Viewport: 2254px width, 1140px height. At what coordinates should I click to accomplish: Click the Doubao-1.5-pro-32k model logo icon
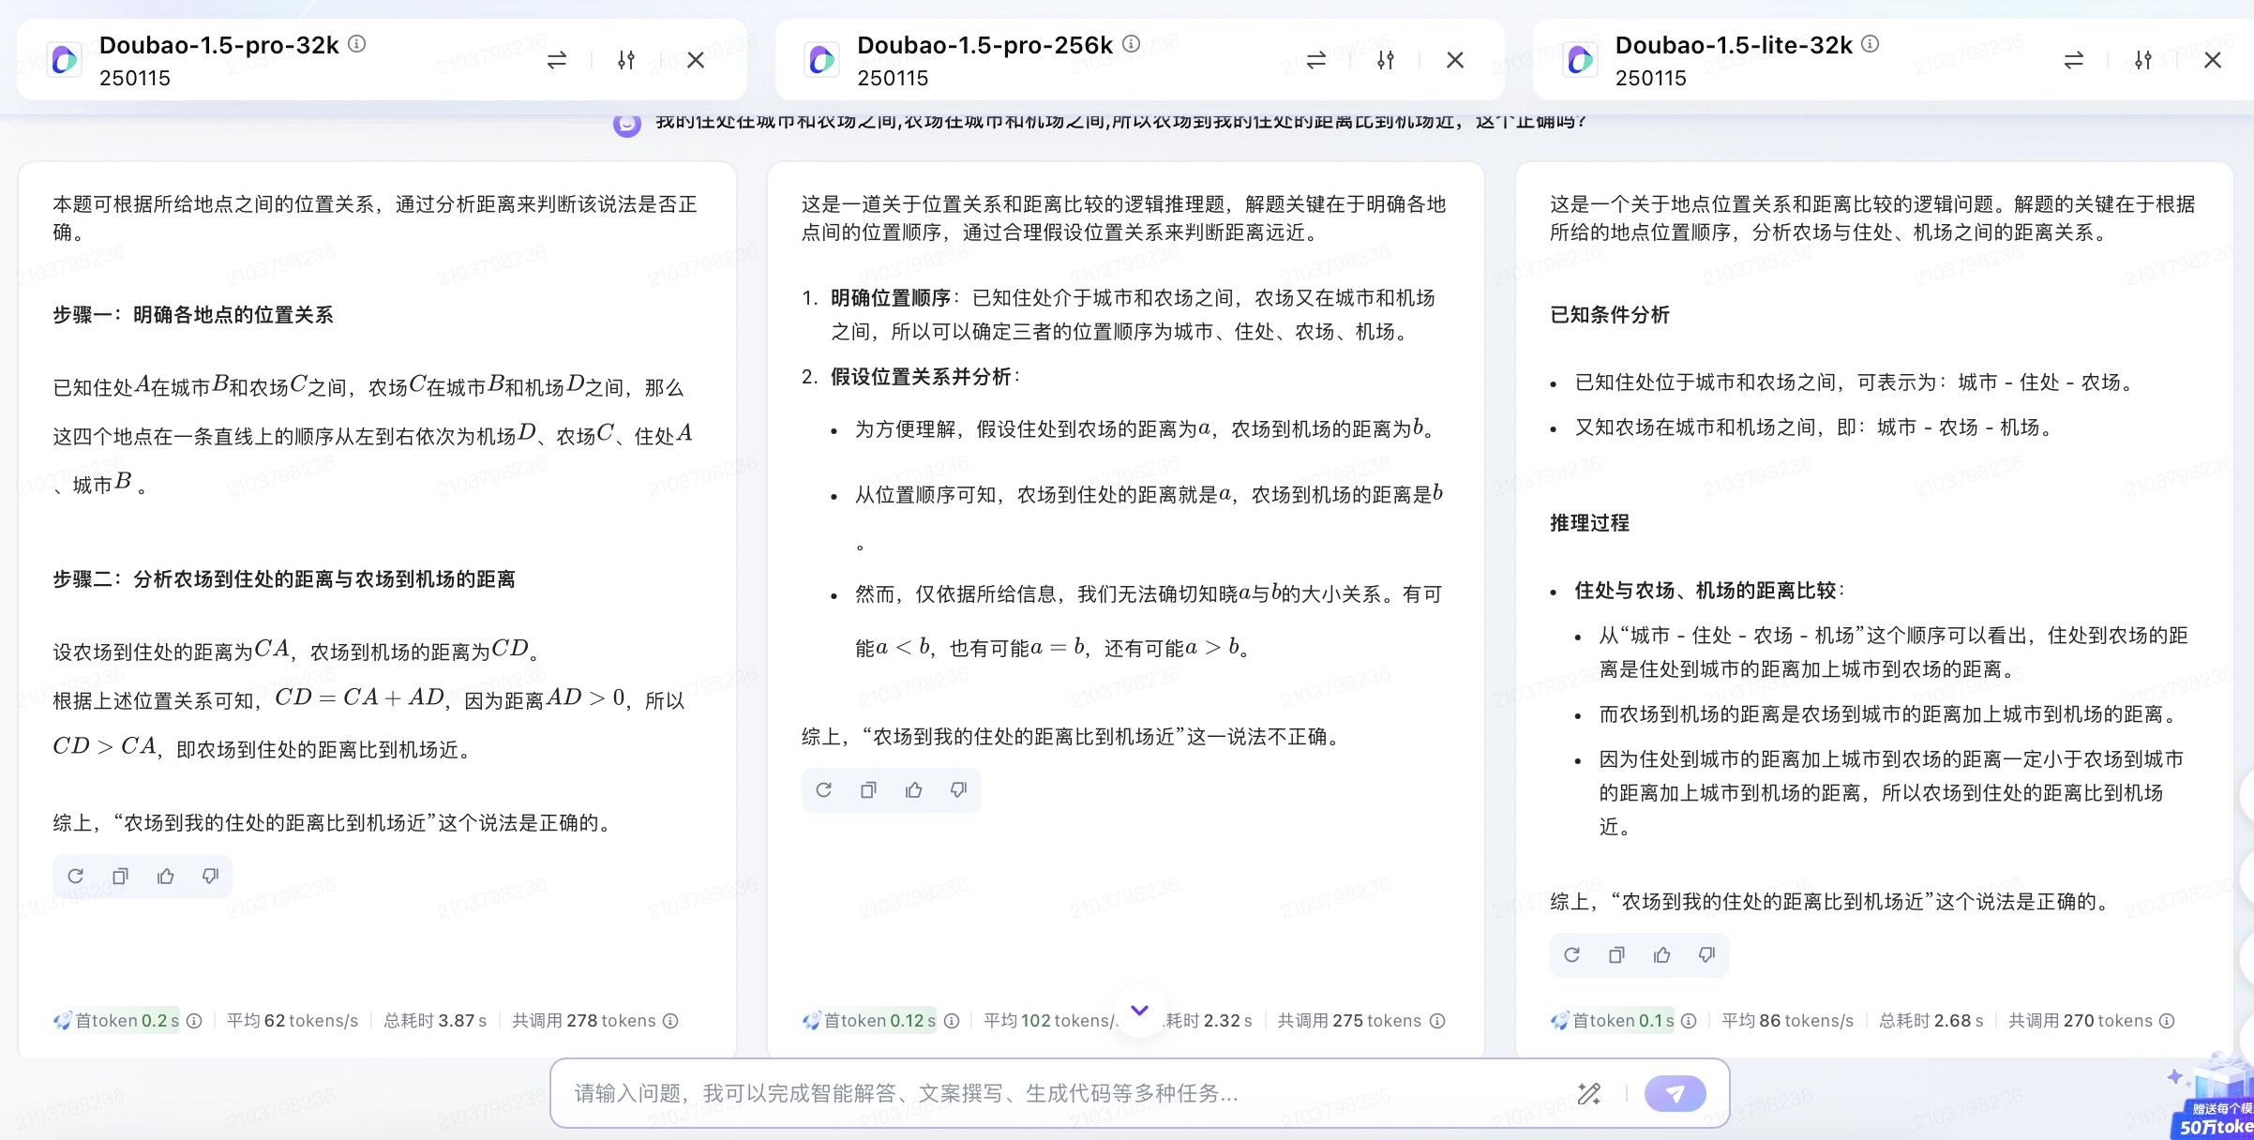[x=65, y=60]
